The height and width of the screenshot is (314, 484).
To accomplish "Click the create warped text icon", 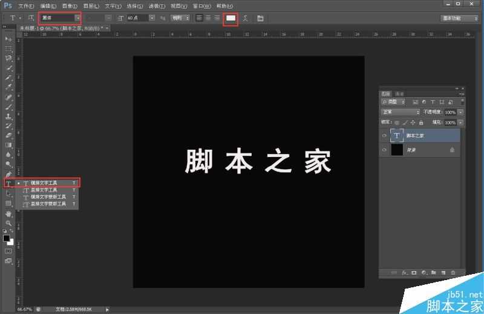I will [x=246, y=18].
